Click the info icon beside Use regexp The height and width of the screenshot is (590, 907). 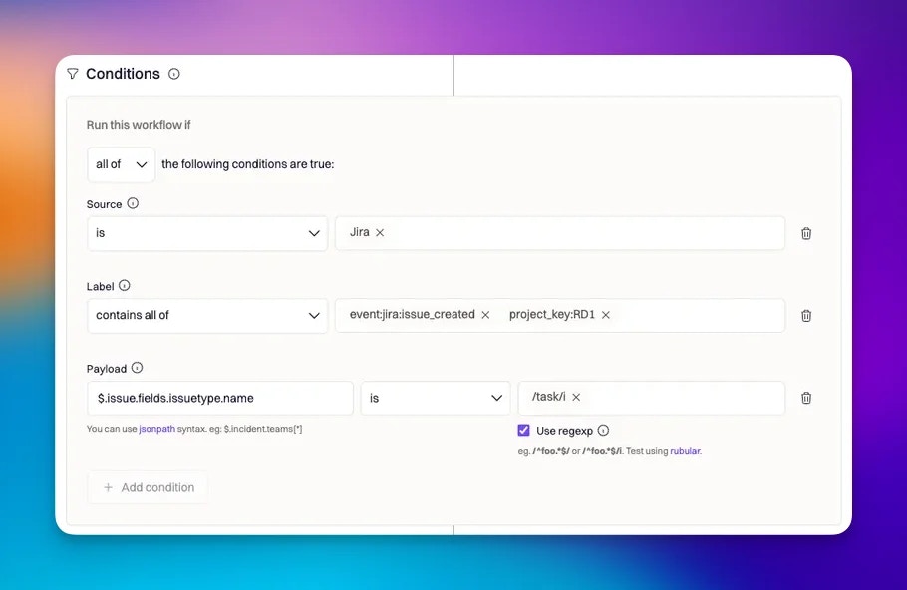point(603,430)
